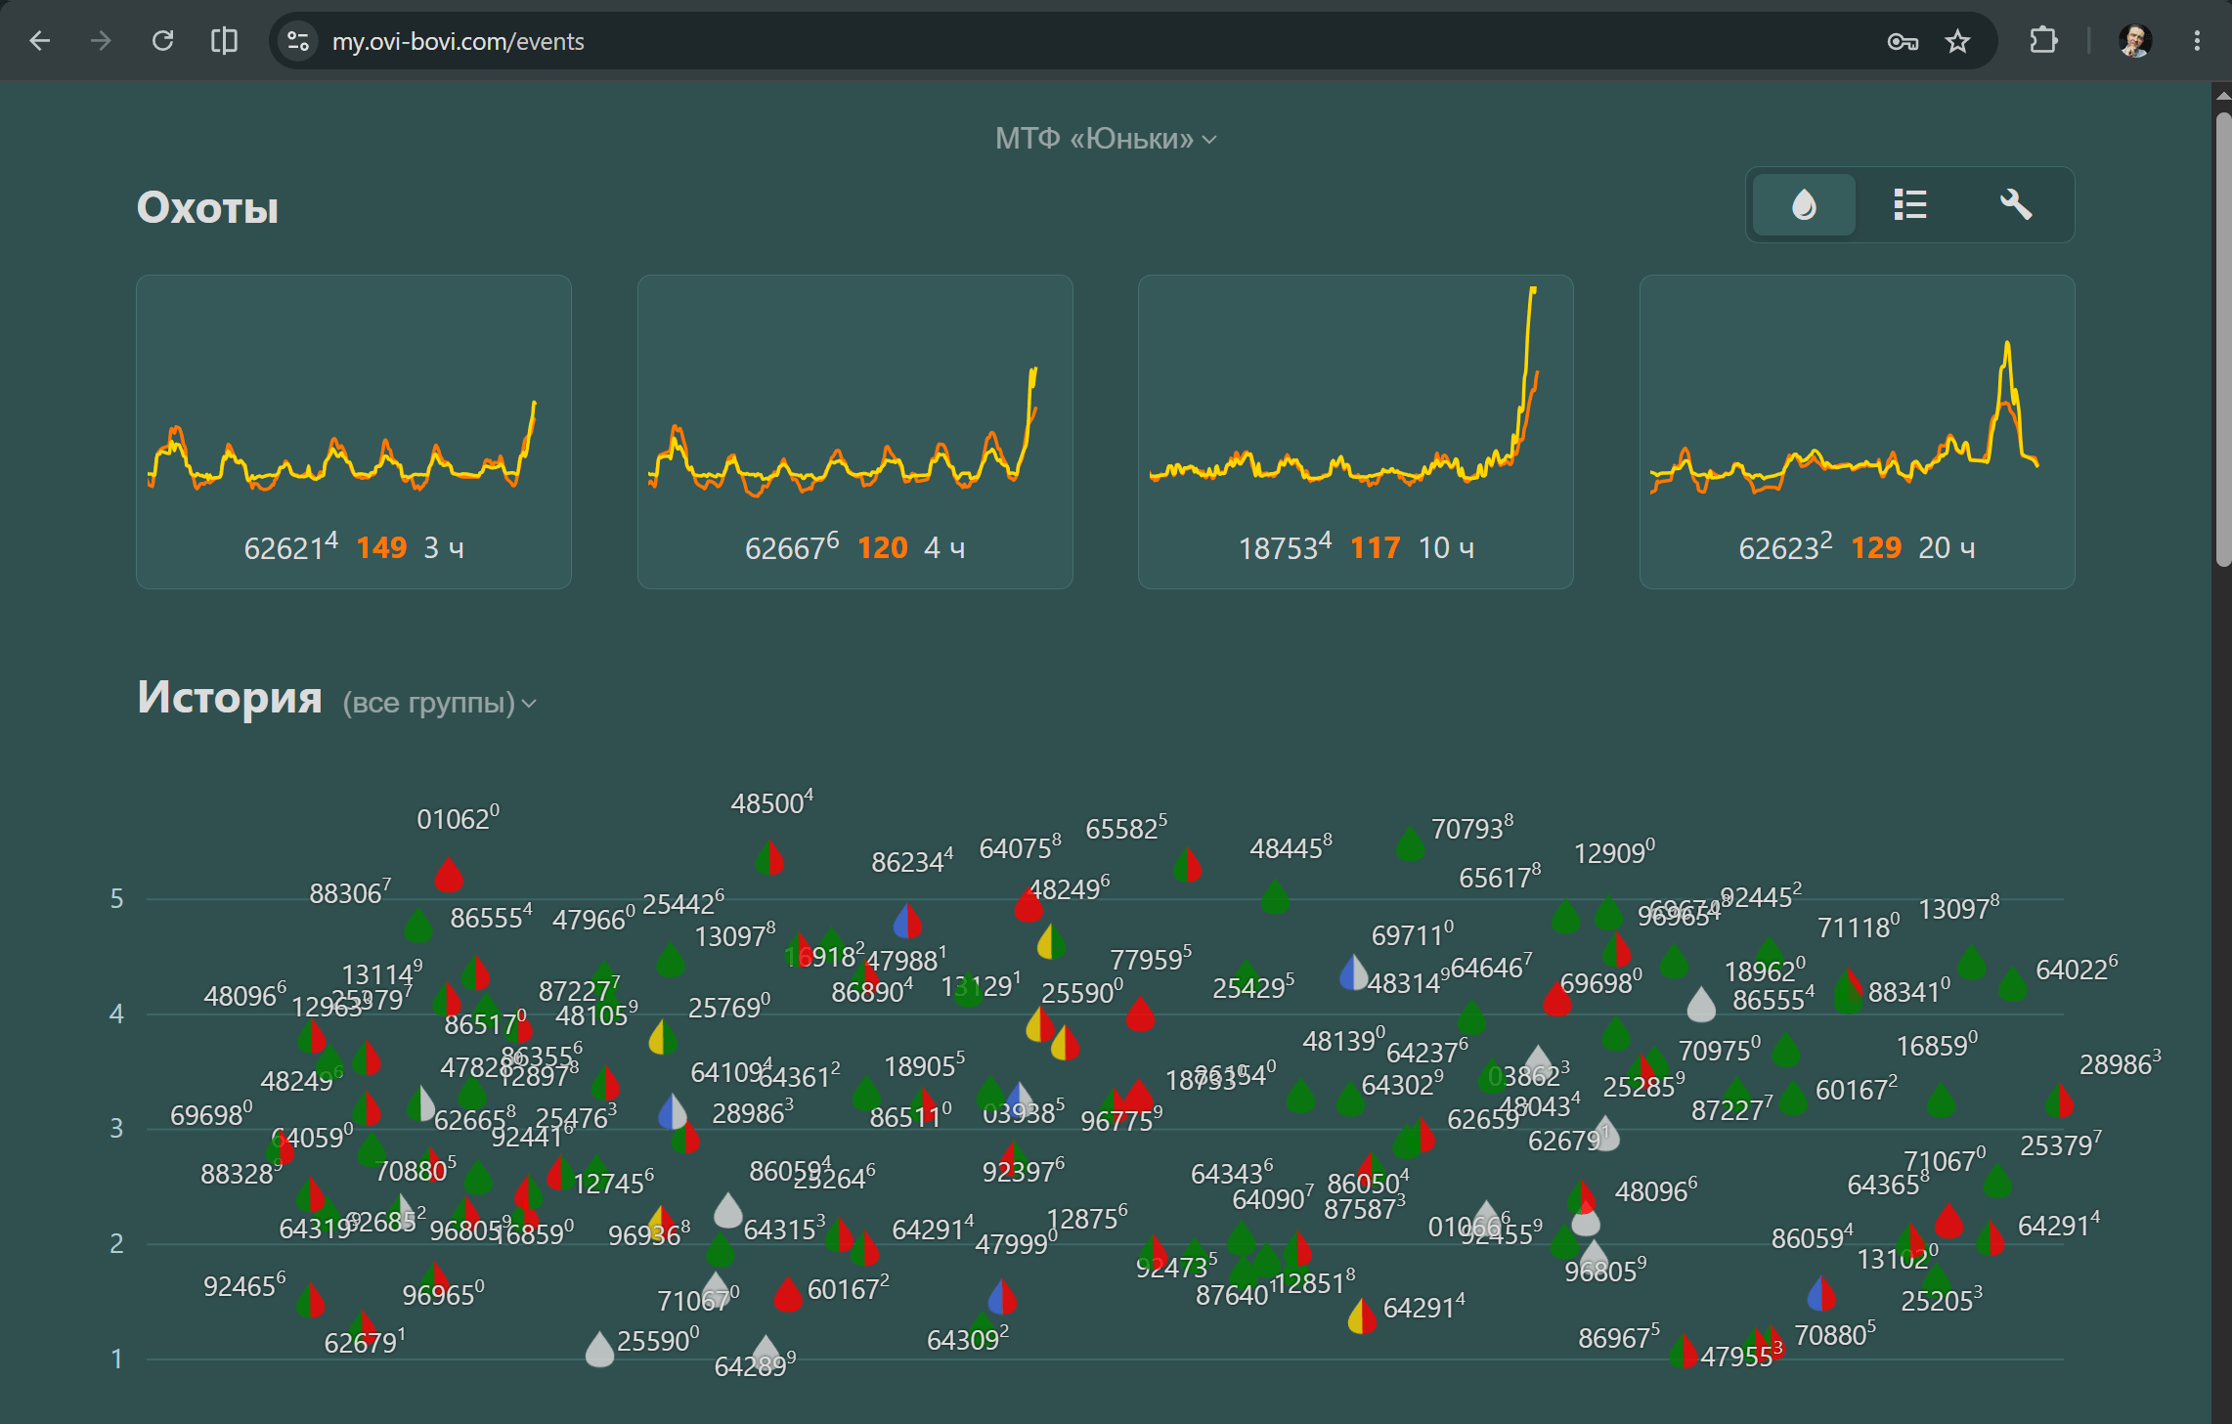This screenshot has height=1424, width=2232.
Task: Open heat card for cow 62621
Action: tap(354, 431)
